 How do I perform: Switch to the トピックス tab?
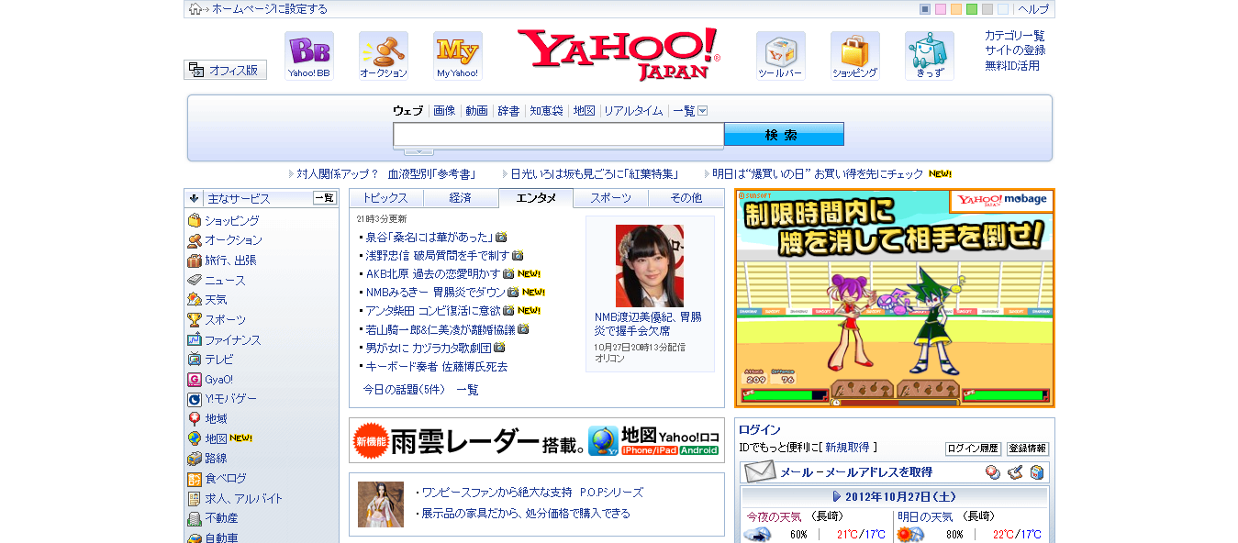385,198
